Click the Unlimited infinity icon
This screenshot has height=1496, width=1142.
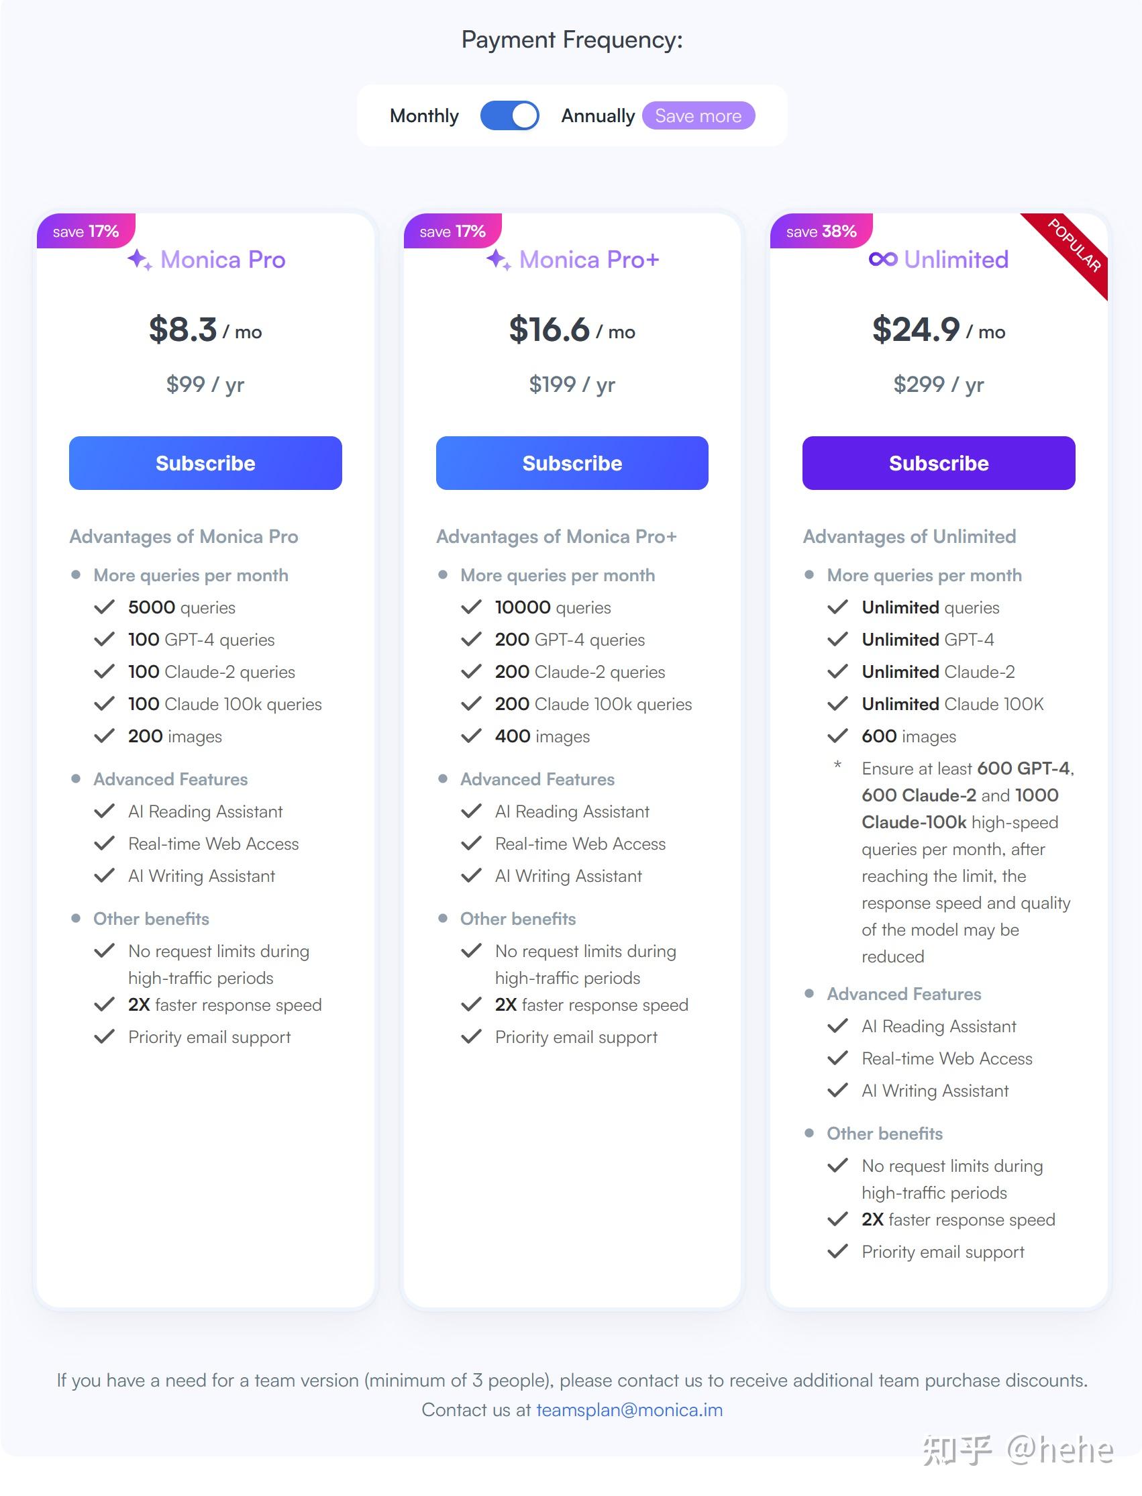883,259
